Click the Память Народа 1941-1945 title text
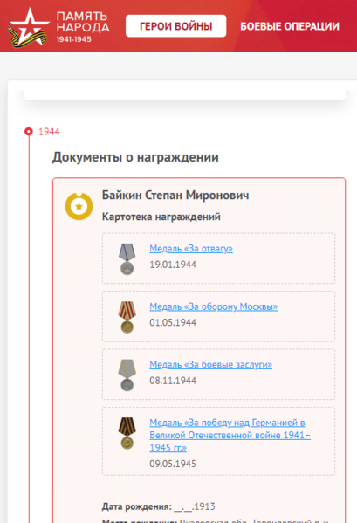Viewport: 357px width, 523px height. pyautogui.click(x=83, y=27)
